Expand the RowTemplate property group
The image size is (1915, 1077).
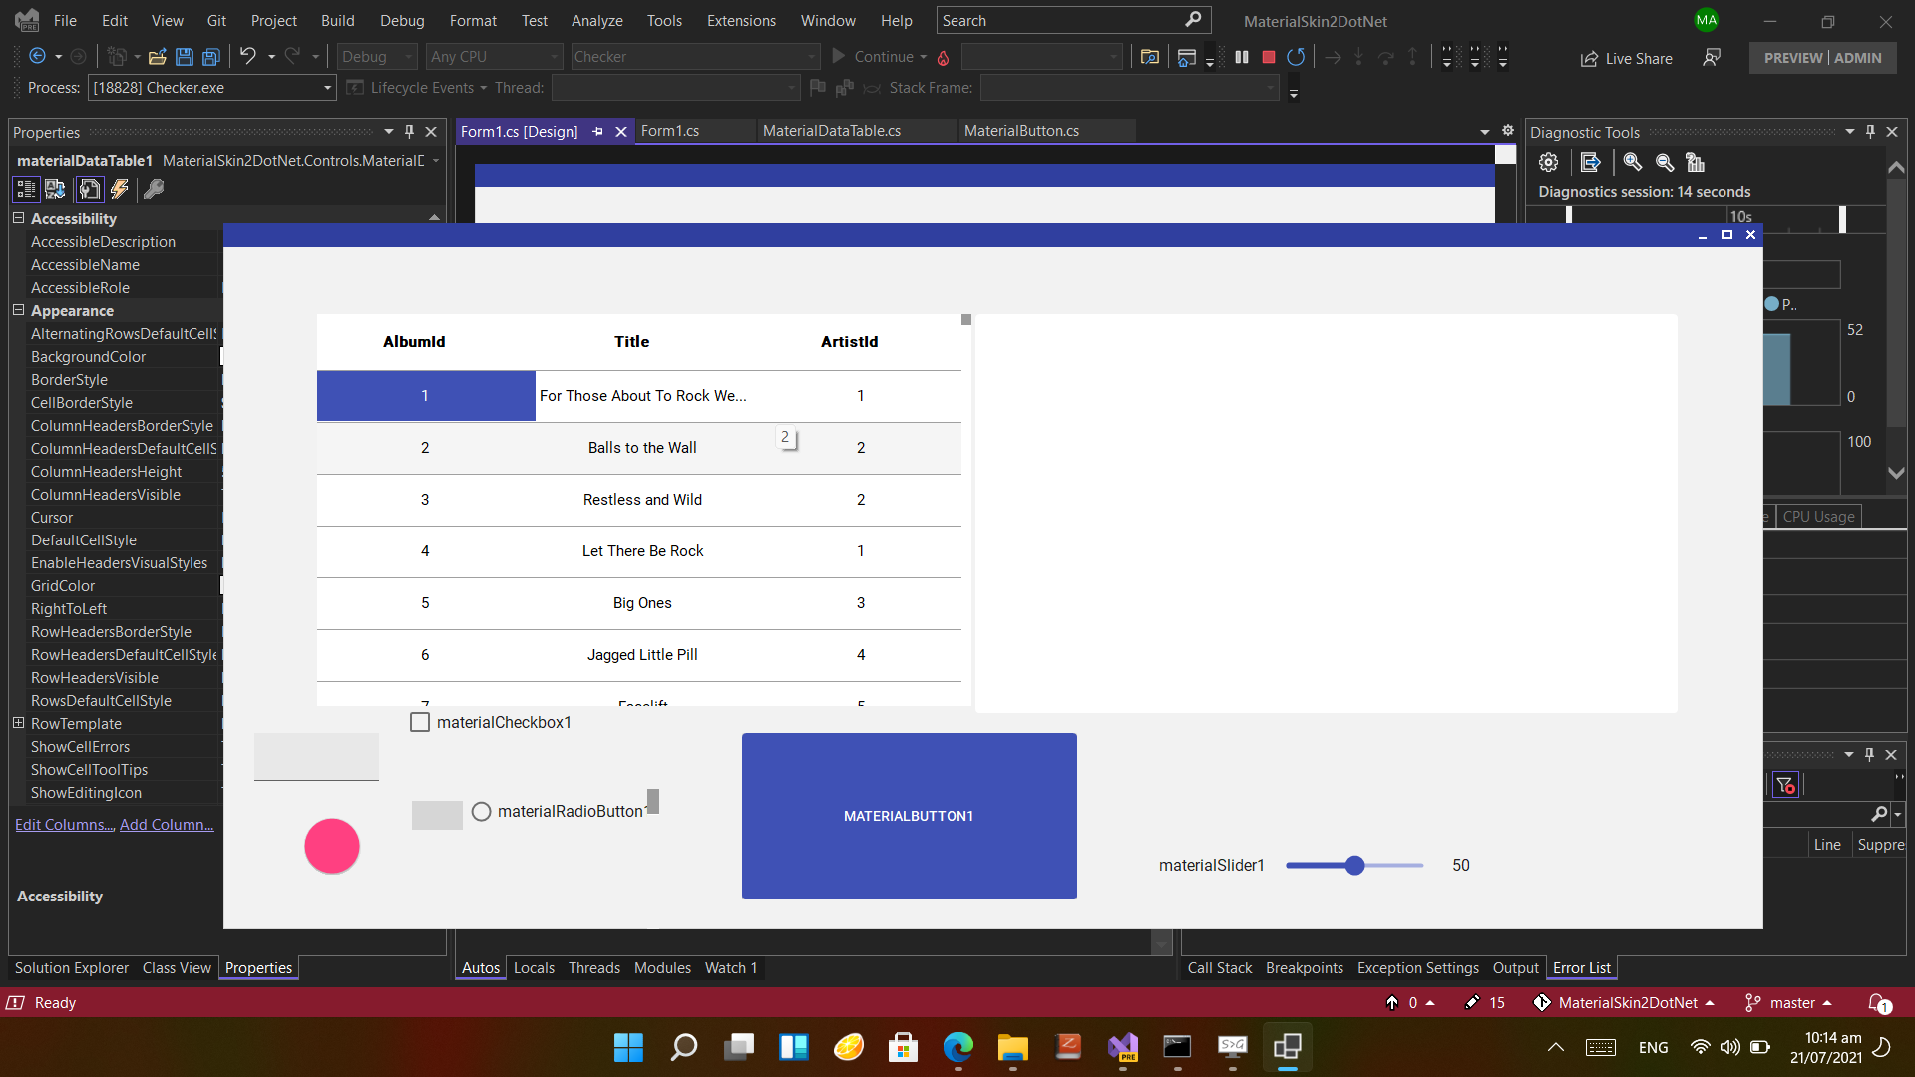[18, 723]
